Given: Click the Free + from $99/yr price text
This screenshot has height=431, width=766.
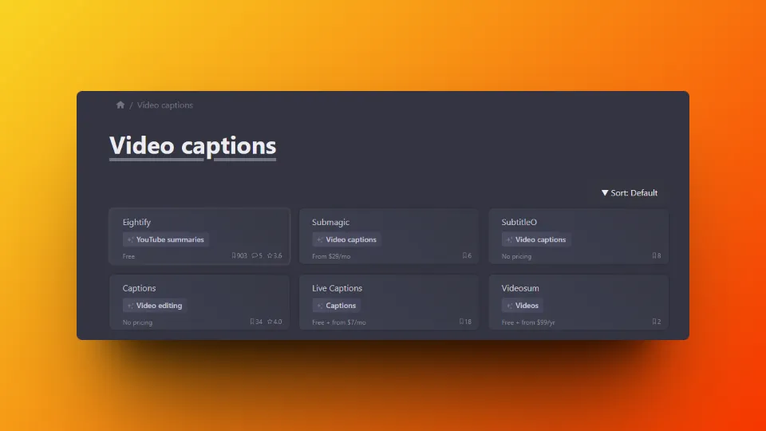Looking at the screenshot, I should click(528, 322).
